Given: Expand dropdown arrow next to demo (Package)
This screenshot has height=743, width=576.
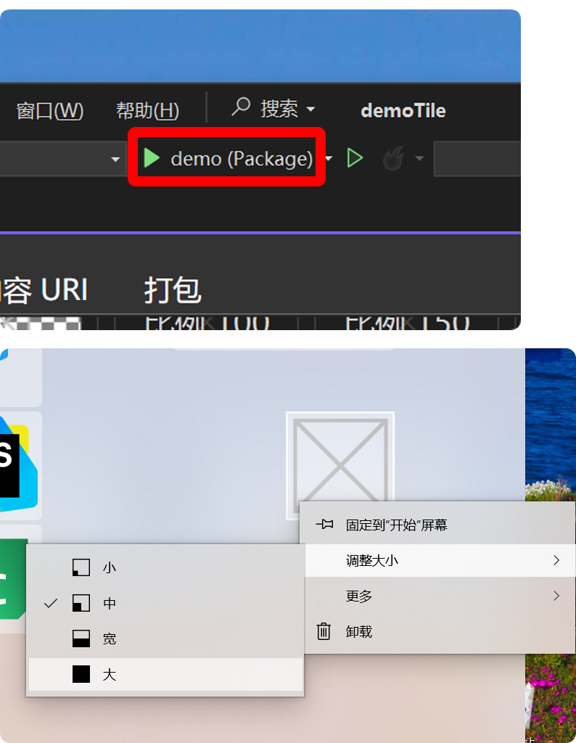Looking at the screenshot, I should coord(329,158).
